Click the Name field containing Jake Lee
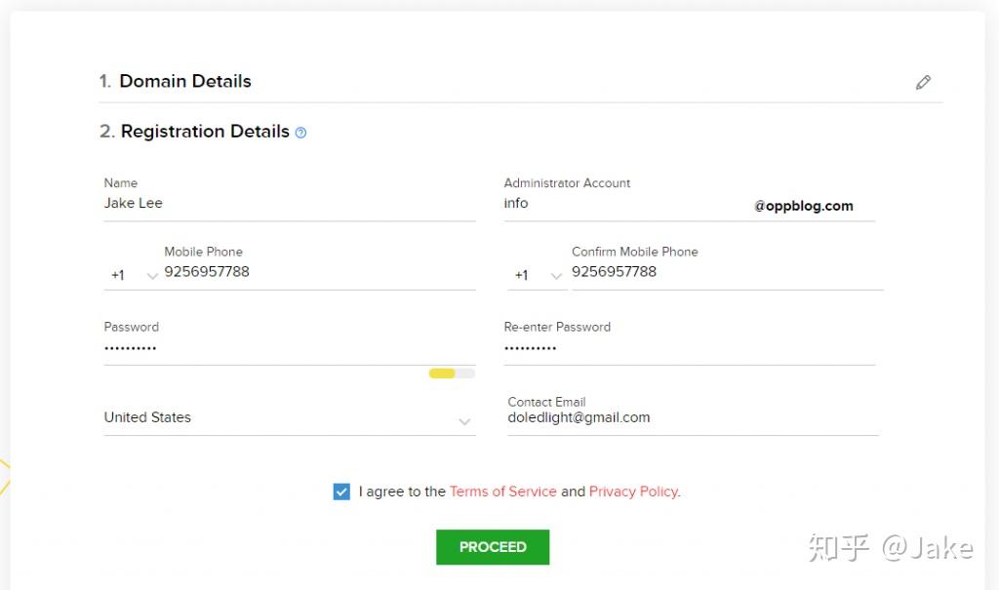The image size is (999, 590). [x=289, y=204]
